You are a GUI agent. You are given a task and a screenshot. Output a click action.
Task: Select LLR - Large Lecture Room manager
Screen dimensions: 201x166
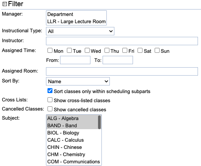coord(76,21)
